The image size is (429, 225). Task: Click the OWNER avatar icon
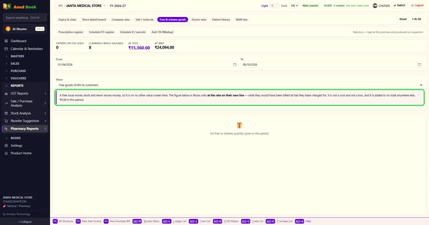click(x=375, y=5)
